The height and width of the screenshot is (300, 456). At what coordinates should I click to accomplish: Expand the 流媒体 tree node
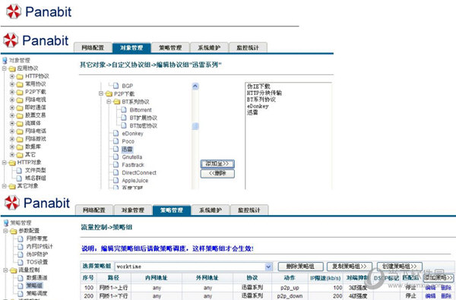pyautogui.click(x=12, y=123)
